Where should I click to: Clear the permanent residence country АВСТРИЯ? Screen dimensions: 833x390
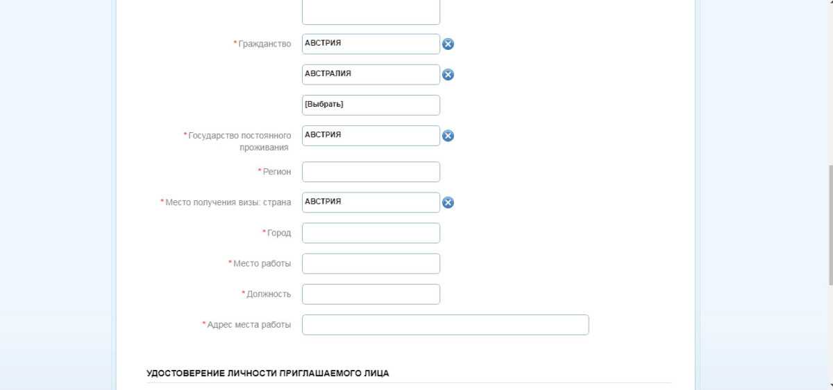pos(448,136)
